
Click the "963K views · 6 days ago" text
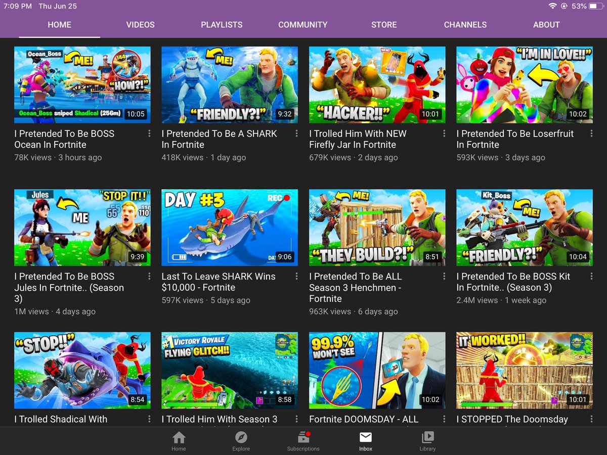(354, 311)
